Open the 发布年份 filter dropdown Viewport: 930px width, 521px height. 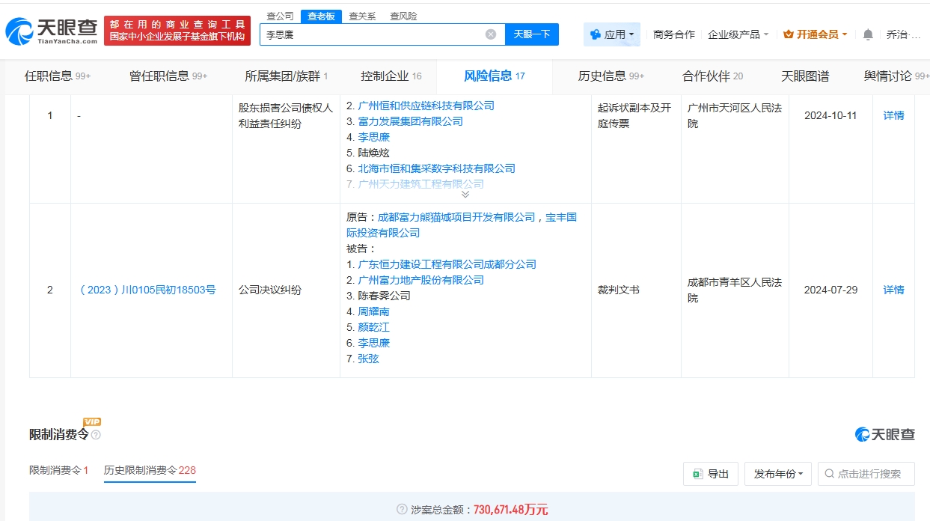(777, 474)
